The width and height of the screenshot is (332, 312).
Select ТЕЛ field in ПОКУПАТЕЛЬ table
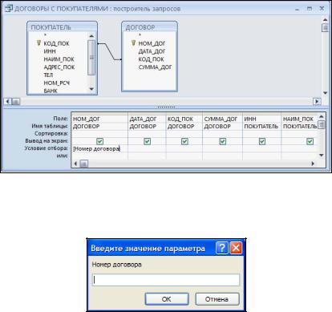click(48, 75)
